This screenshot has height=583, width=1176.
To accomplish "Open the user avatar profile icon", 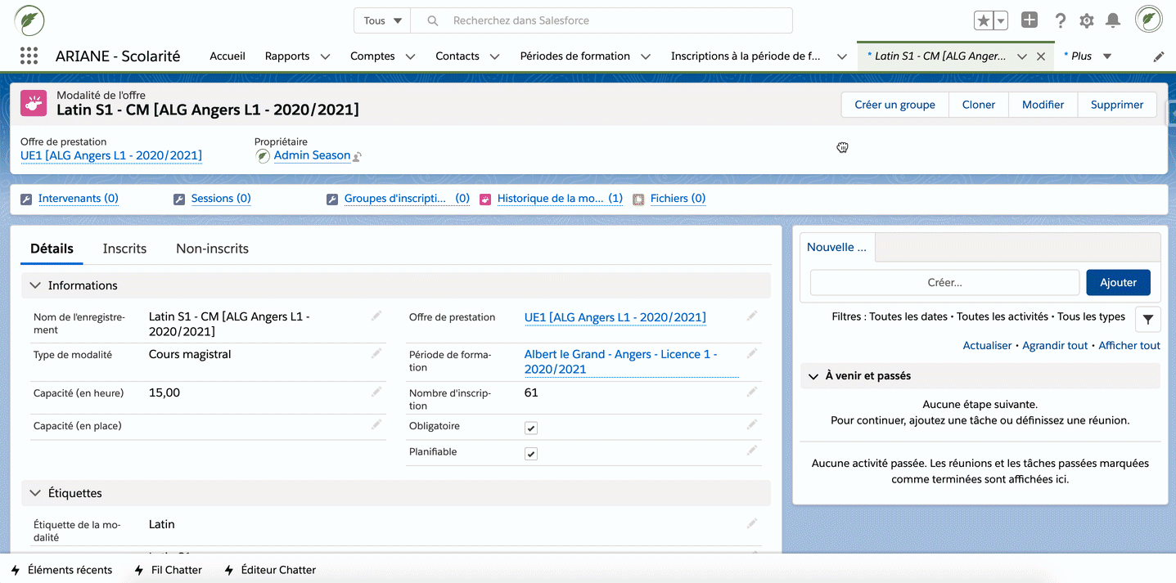I will [x=1148, y=20].
